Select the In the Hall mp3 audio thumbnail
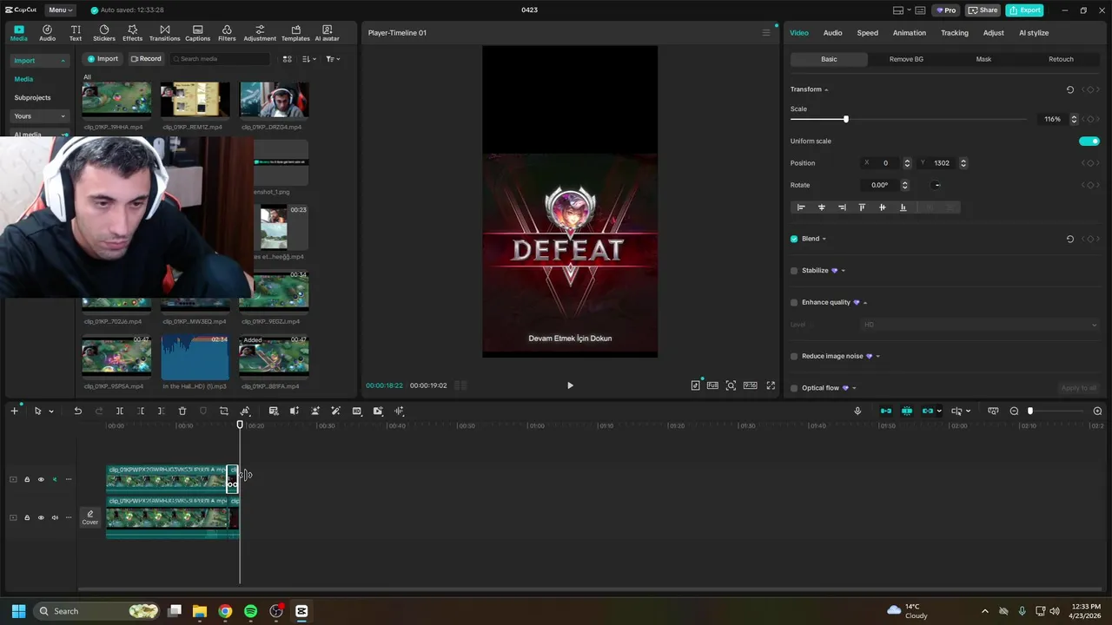Viewport: 1112px width, 625px height. tap(195, 358)
